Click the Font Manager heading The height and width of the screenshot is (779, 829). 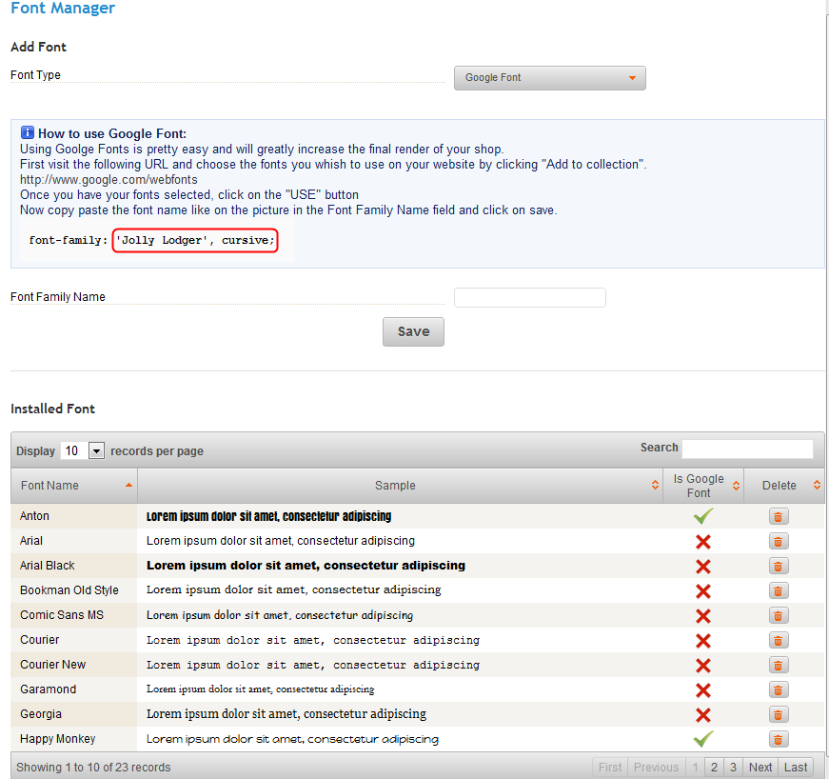63,8
